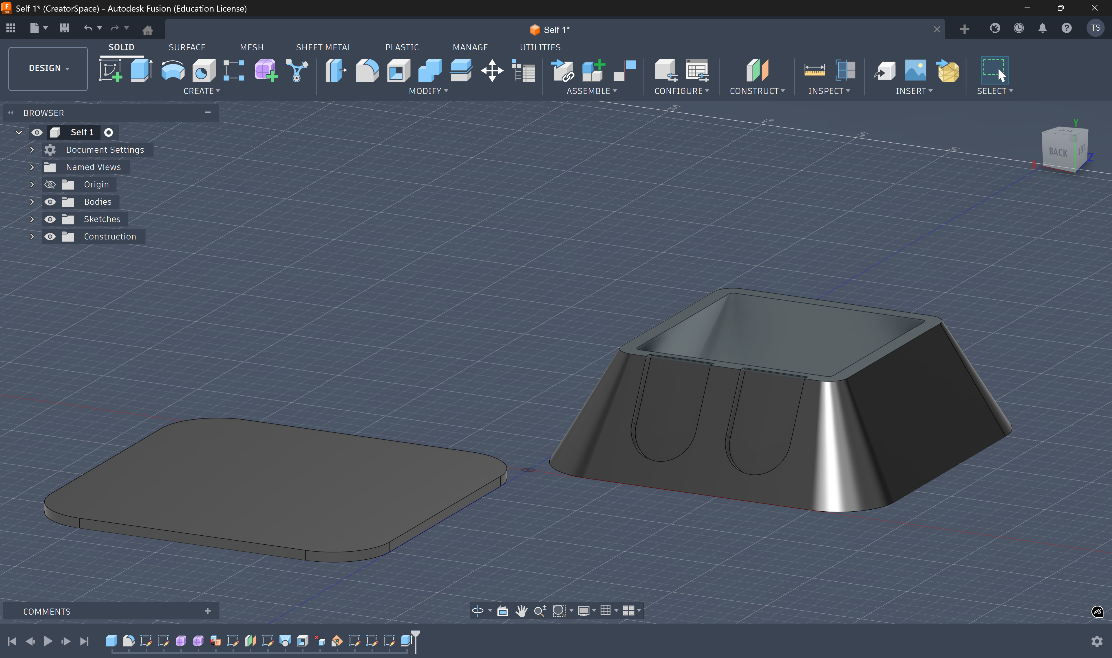Add a new comment with plus button
The image size is (1112, 658).
207,611
